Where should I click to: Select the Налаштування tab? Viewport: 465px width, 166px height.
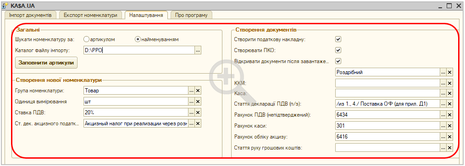coord(146,15)
